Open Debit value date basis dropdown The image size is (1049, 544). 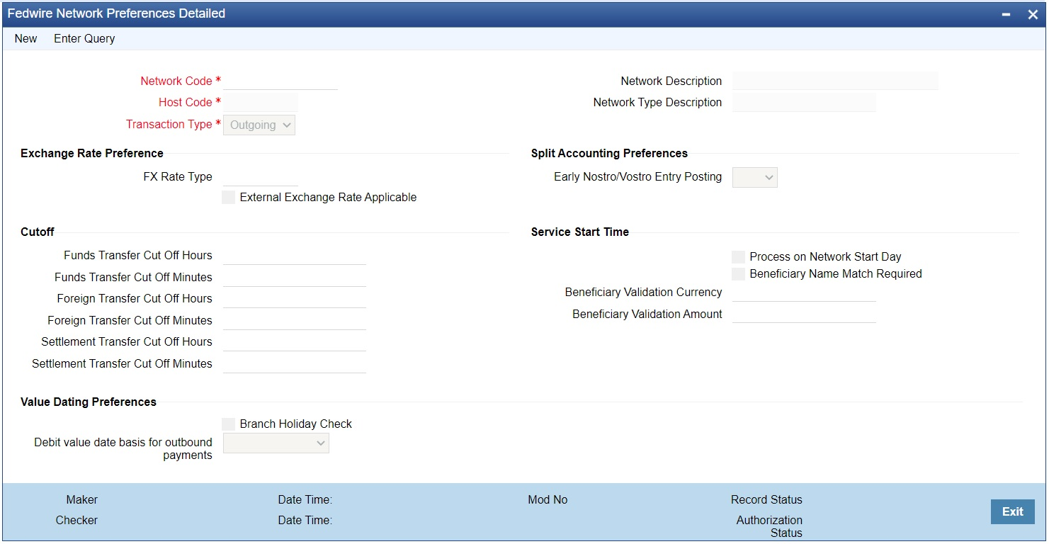276,443
